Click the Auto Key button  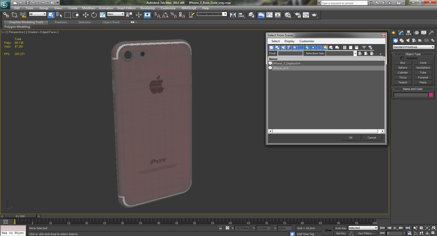coord(341,228)
